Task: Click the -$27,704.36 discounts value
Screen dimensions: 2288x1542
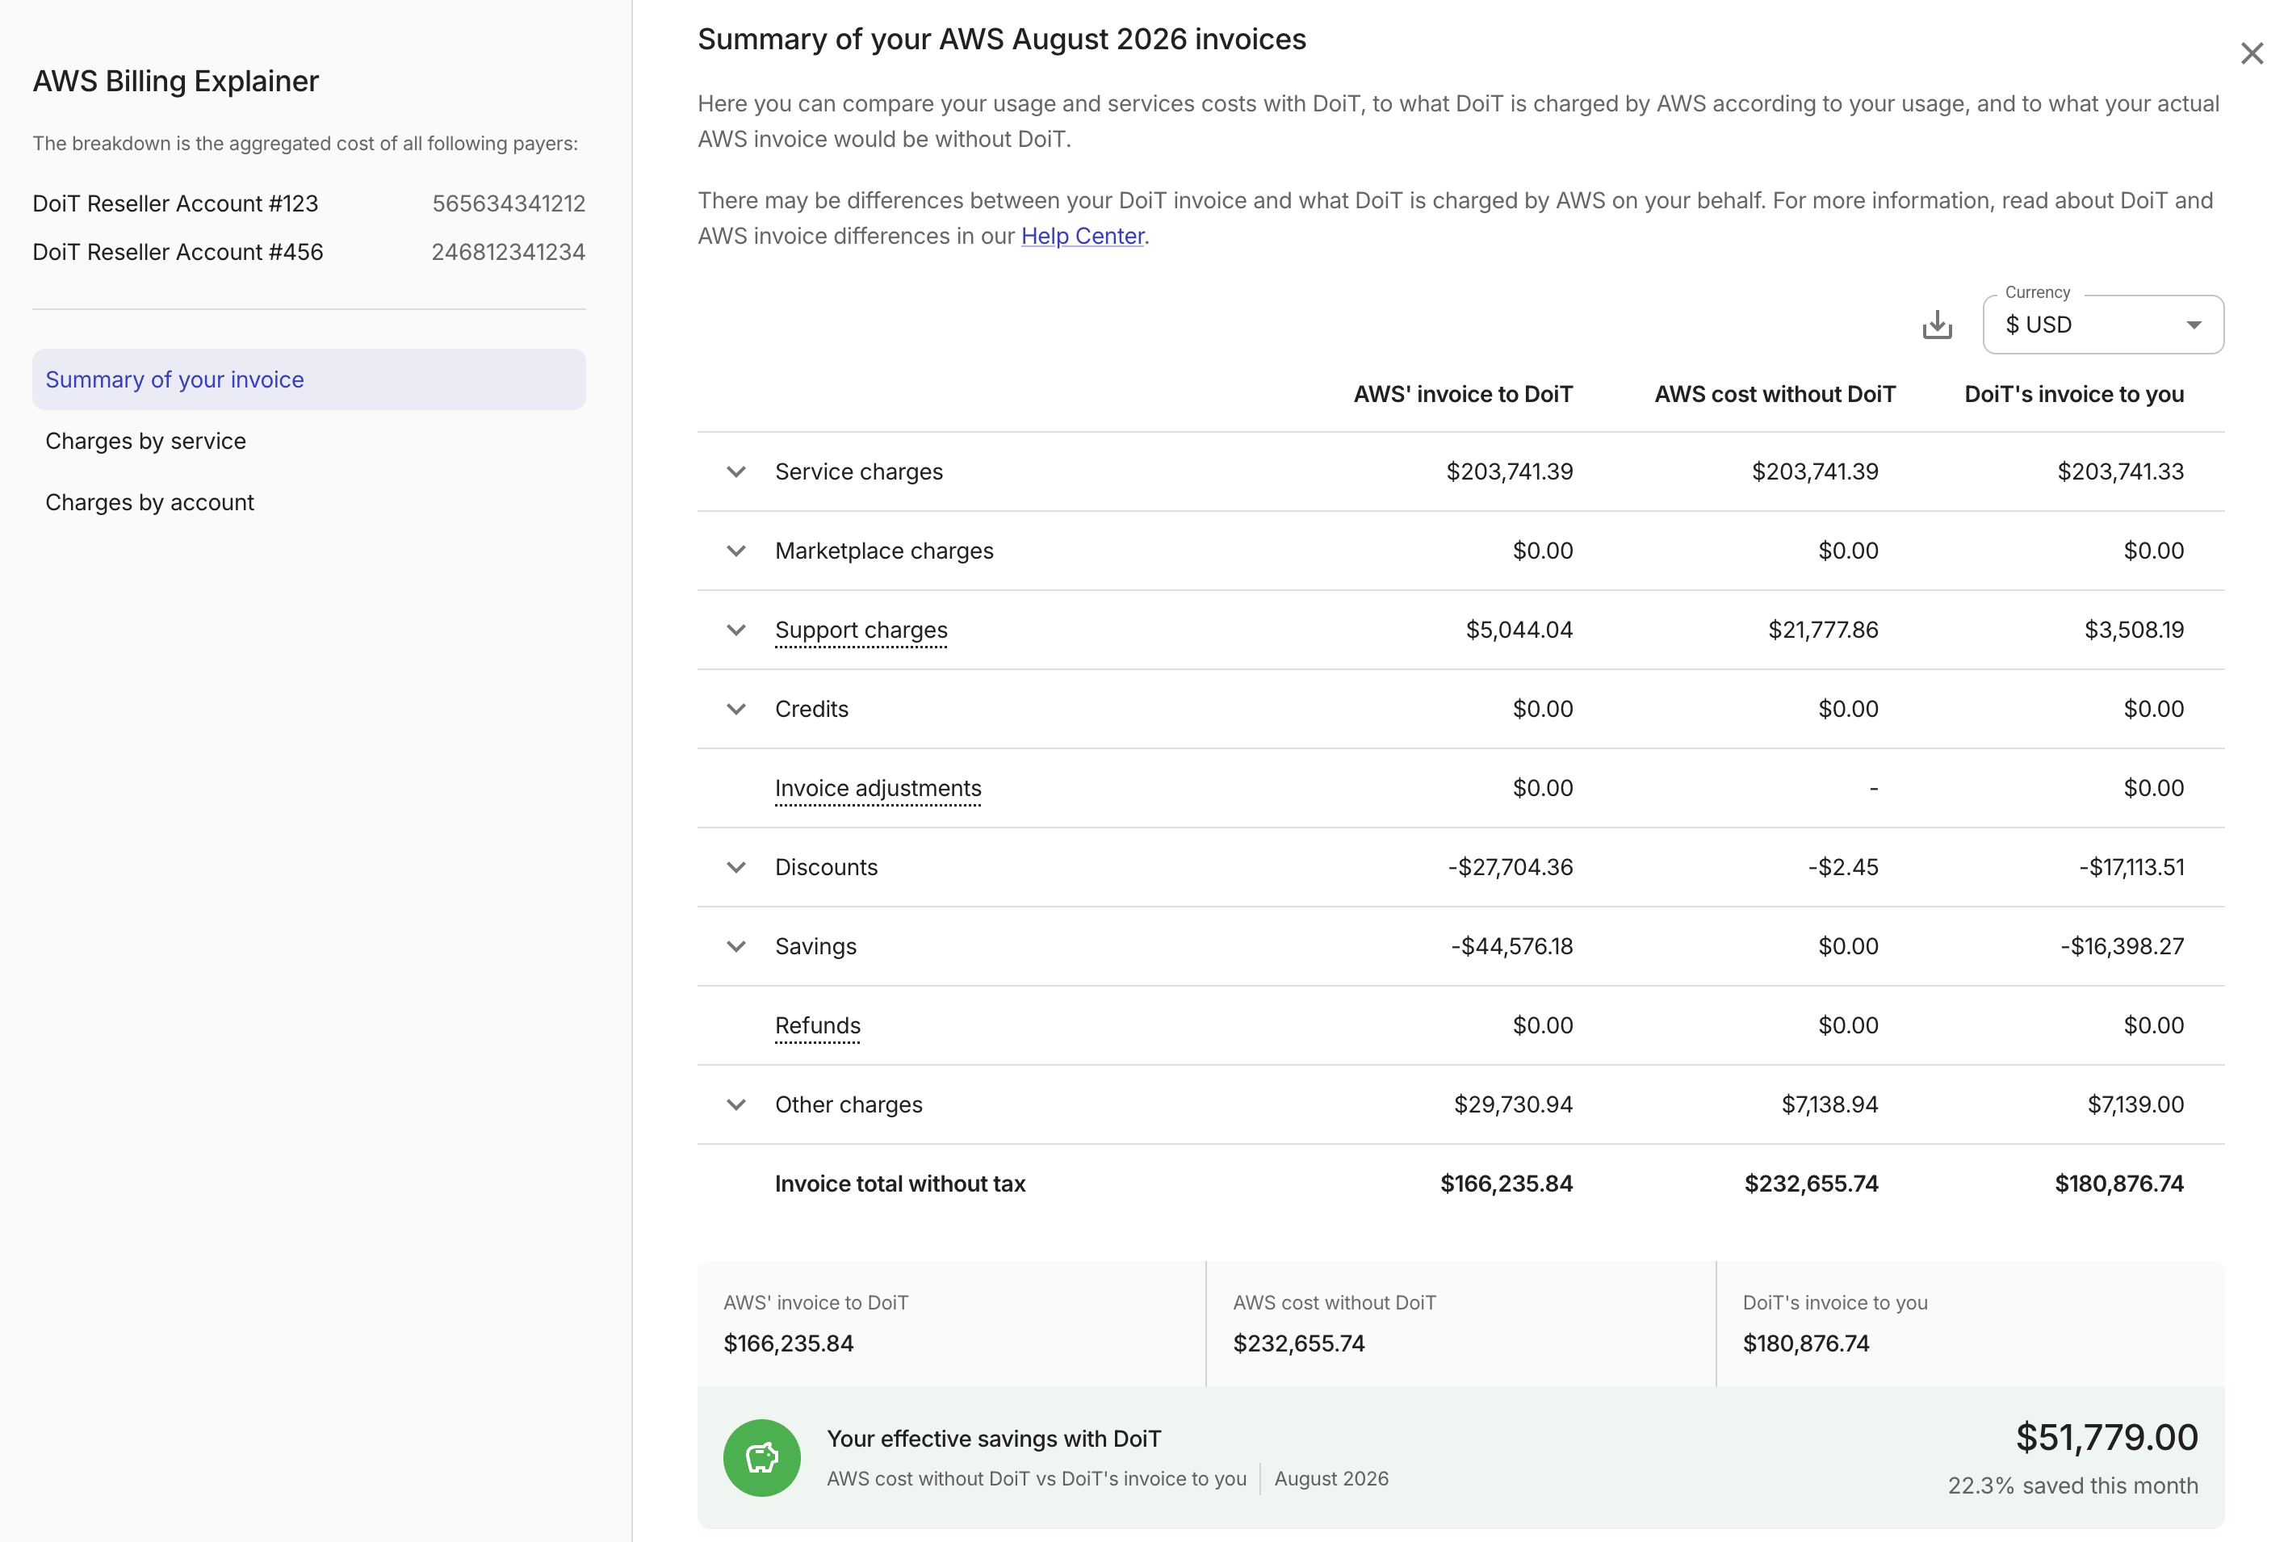Action: [1511, 867]
